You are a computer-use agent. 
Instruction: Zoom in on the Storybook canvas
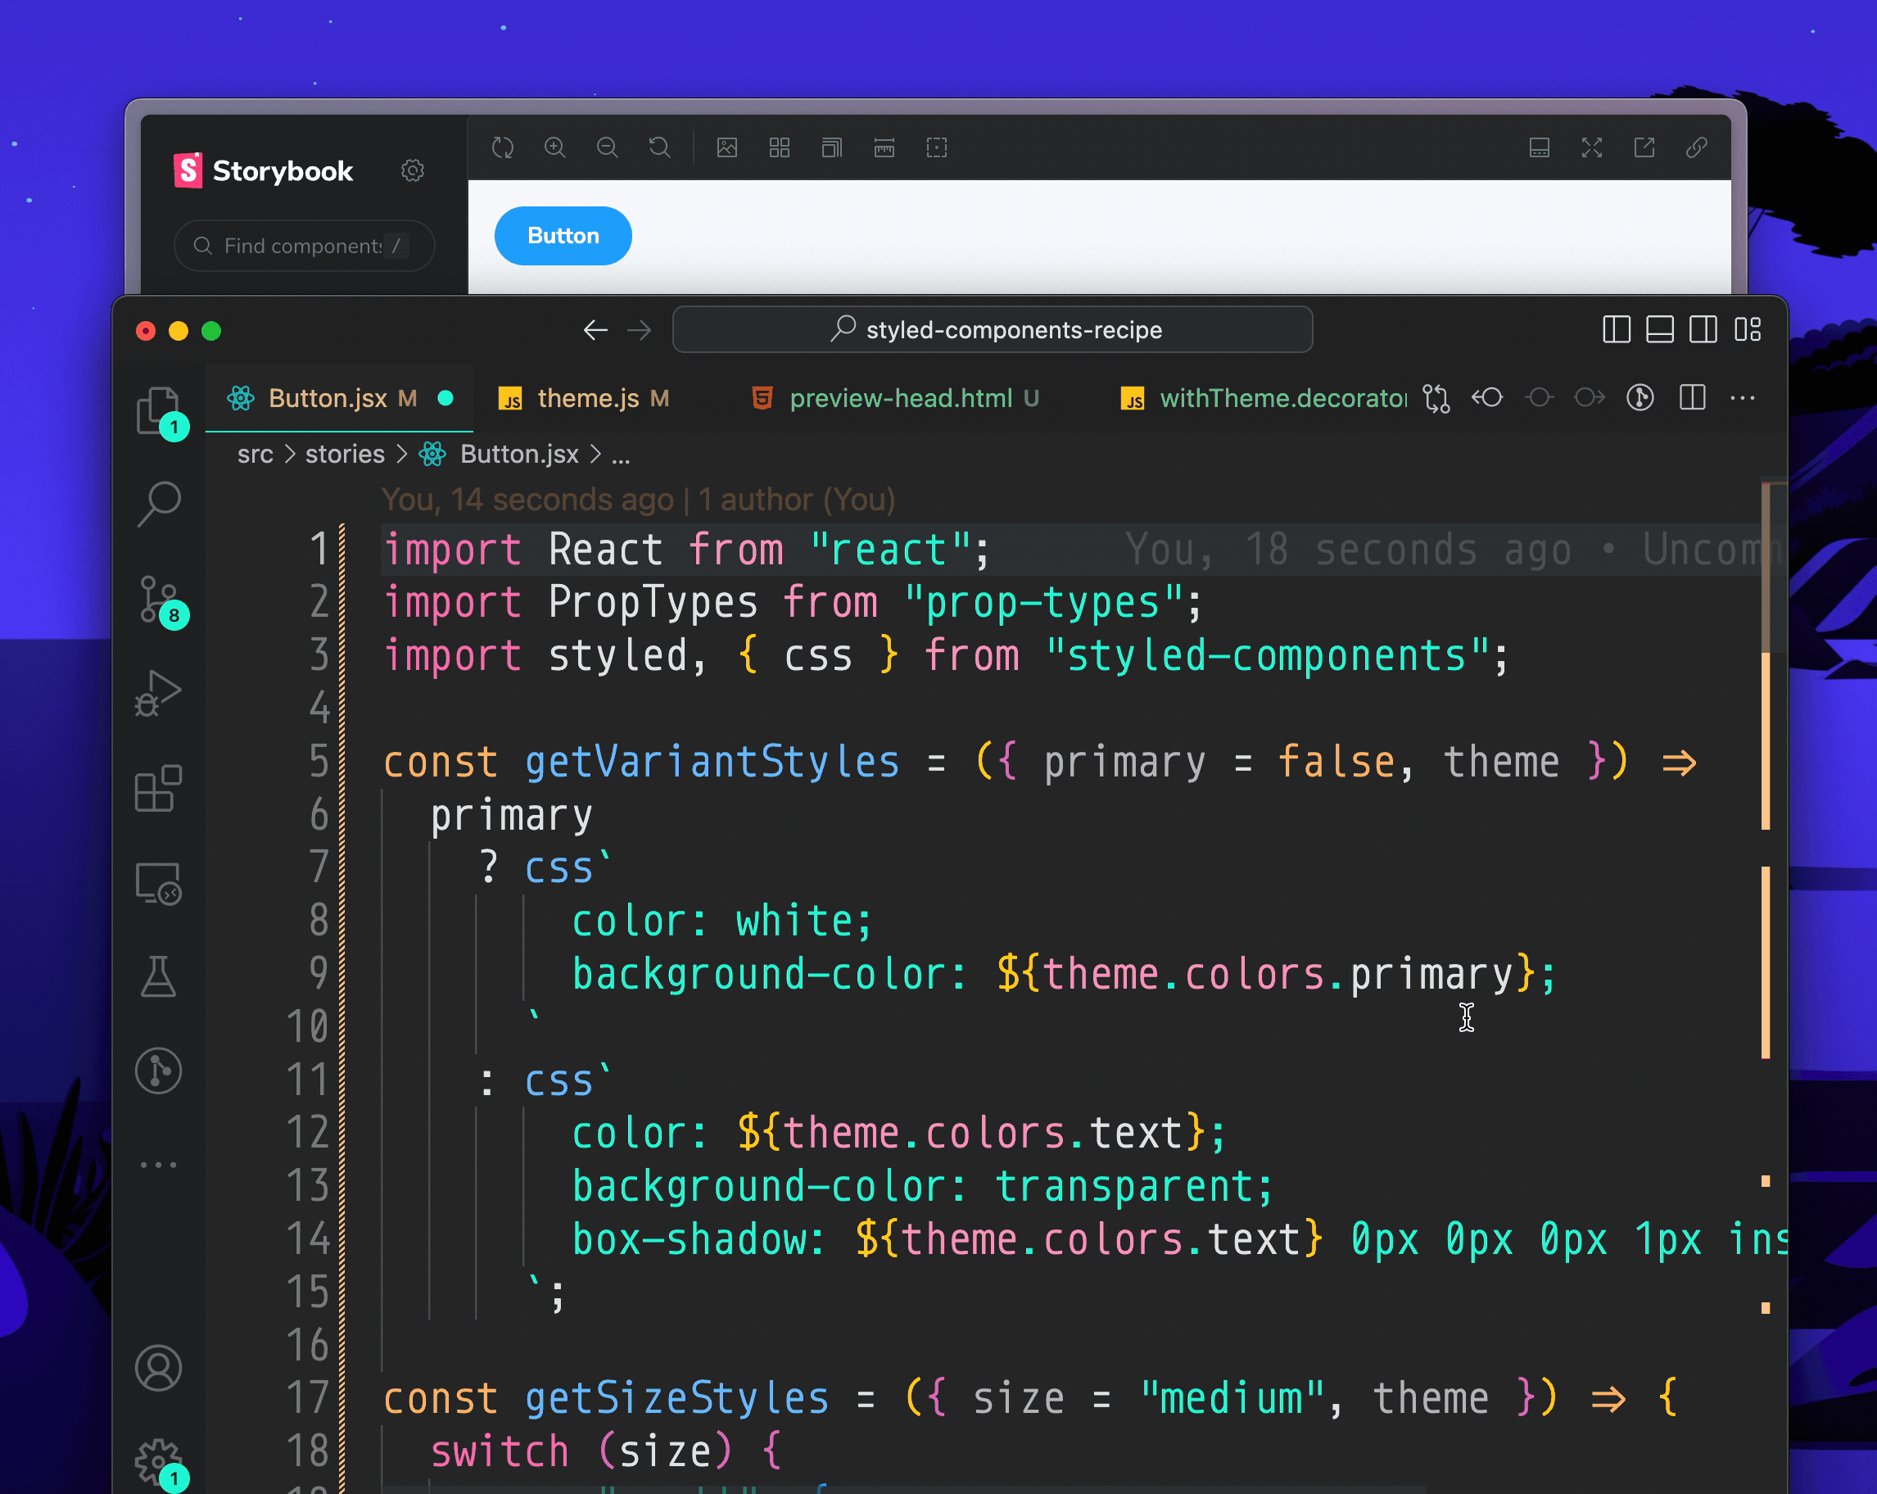(x=555, y=148)
